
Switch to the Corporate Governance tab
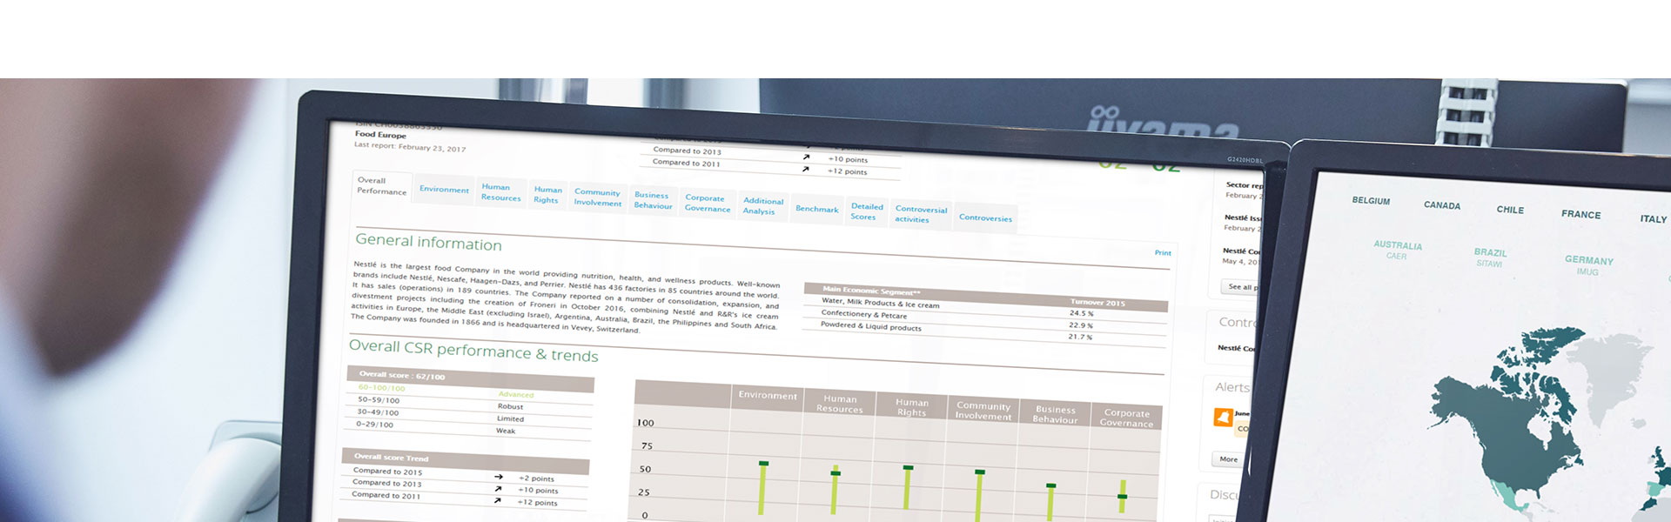708,203
